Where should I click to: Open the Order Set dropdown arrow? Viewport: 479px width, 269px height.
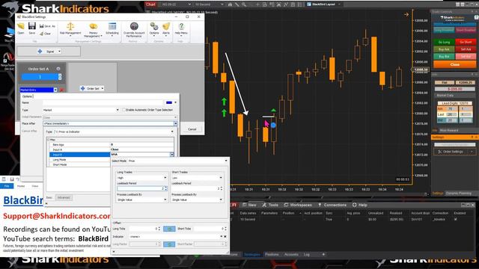(x=103, y=88)
